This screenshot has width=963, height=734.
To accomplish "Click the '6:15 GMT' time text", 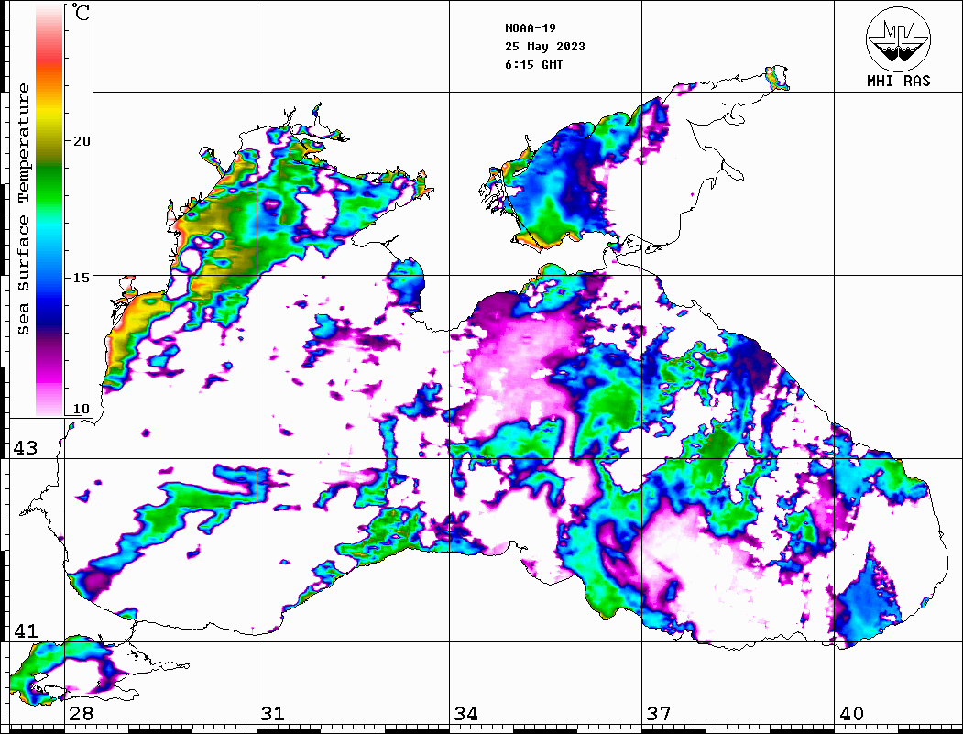I will point(533,64).
